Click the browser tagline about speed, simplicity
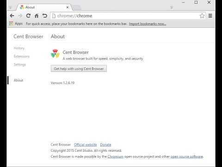The width and height of the screenshot is (222, 167). (103, 58)
